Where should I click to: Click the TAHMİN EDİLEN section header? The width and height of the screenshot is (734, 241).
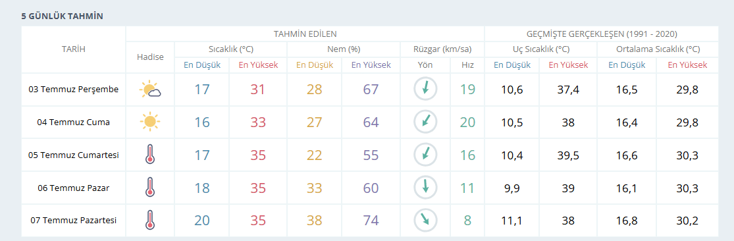(x=305, y=34)
